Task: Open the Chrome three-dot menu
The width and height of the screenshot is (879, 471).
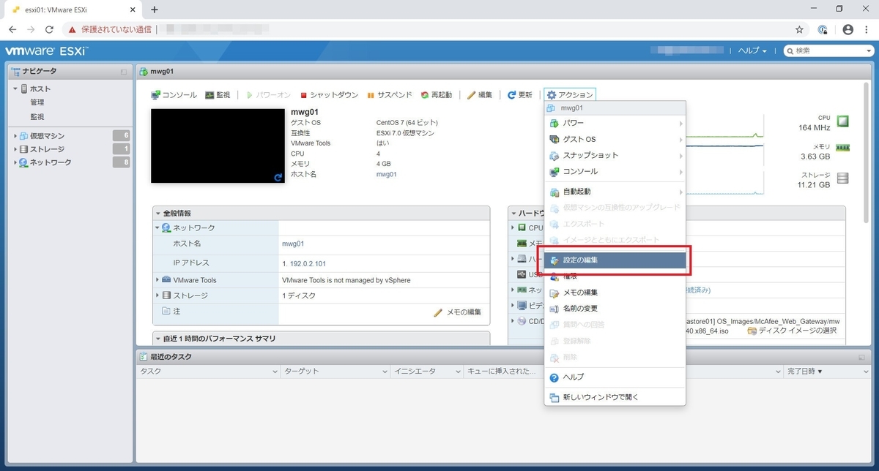Action: pos(867,29)
